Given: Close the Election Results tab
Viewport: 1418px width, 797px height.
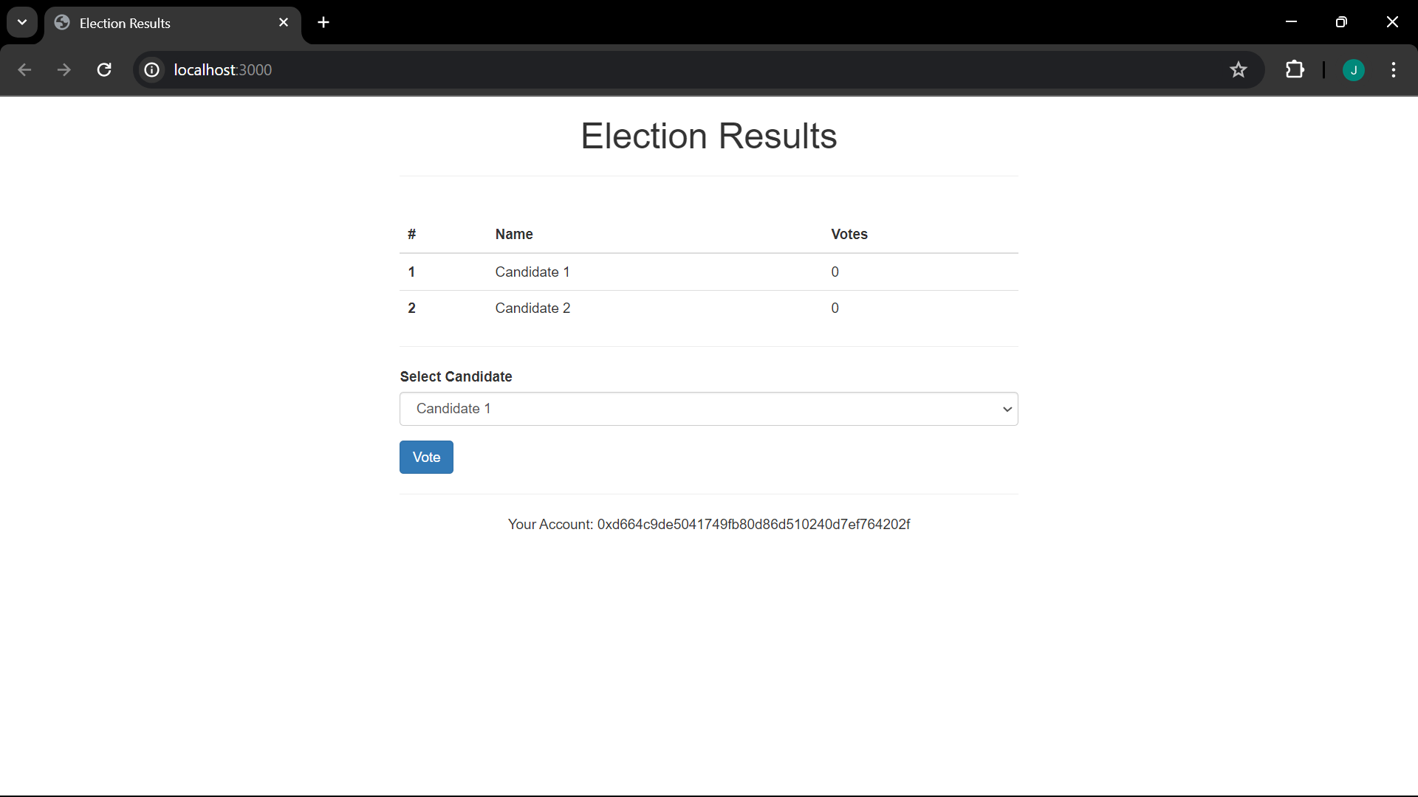Looking at the screenshot, I should (284, 23).
